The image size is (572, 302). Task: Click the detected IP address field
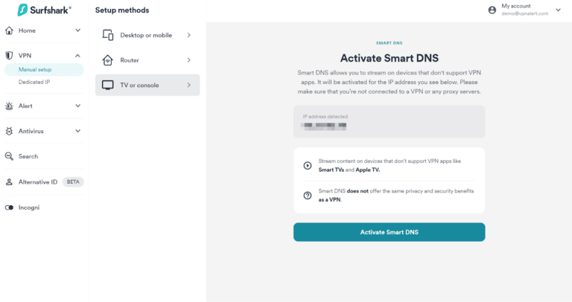pyautogui.click(x=389, y=121)
